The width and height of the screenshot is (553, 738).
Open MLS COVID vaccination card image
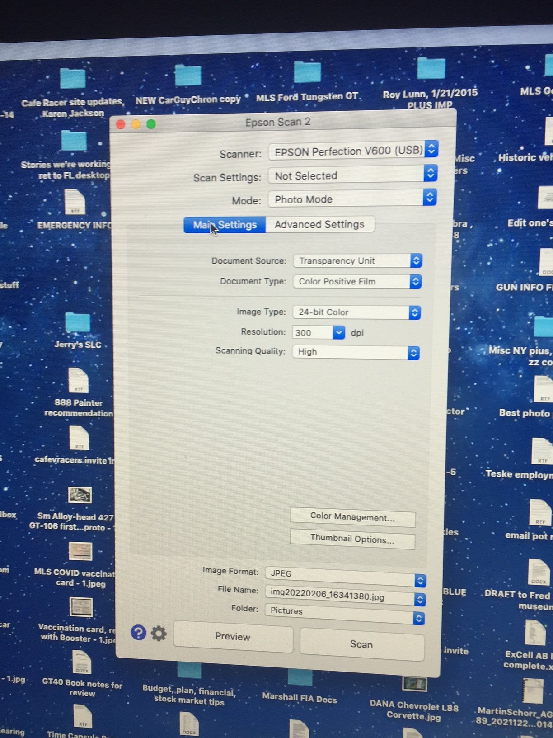pos(80,551)
